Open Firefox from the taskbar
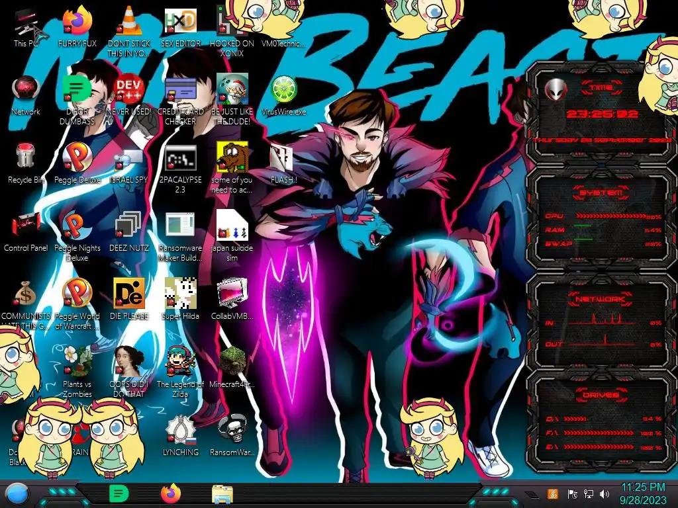Image resolution: width=678 pixels, height=508 pixels. (171, 493)
